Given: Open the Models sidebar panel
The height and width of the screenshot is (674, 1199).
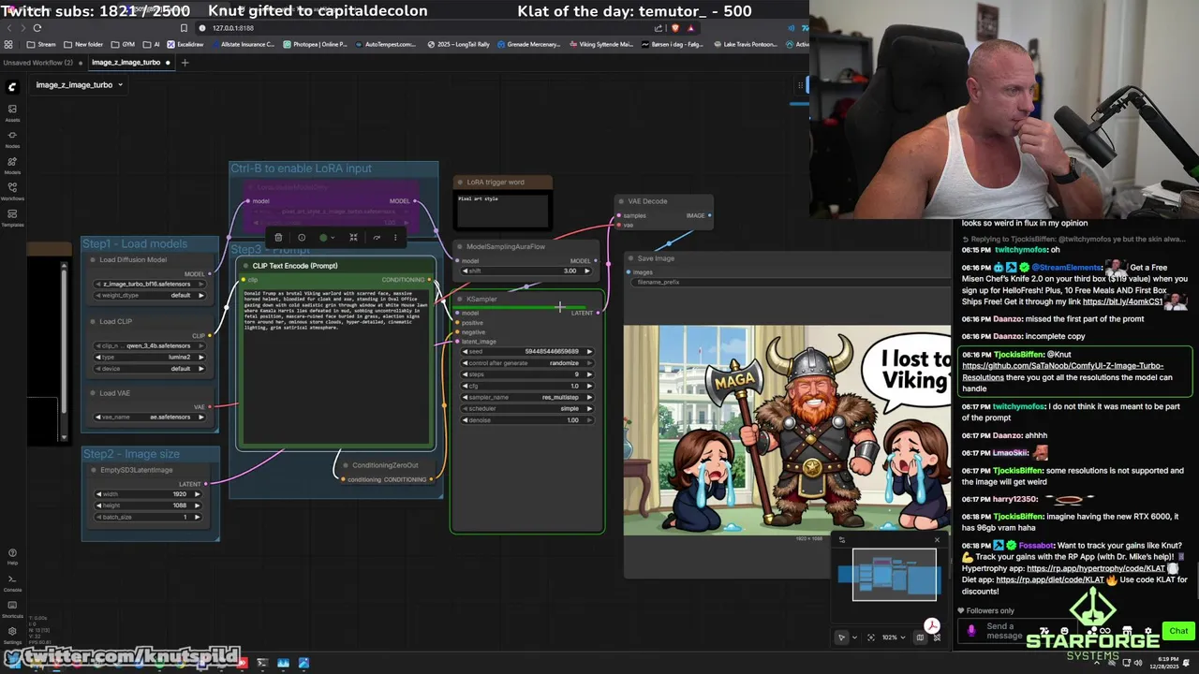Looking at the screenshot, I should pos(12,165).
